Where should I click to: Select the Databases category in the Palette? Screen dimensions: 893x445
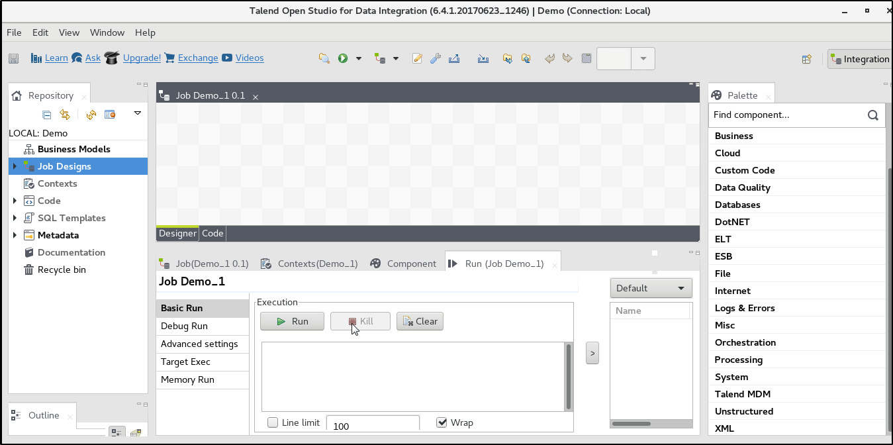737,205
